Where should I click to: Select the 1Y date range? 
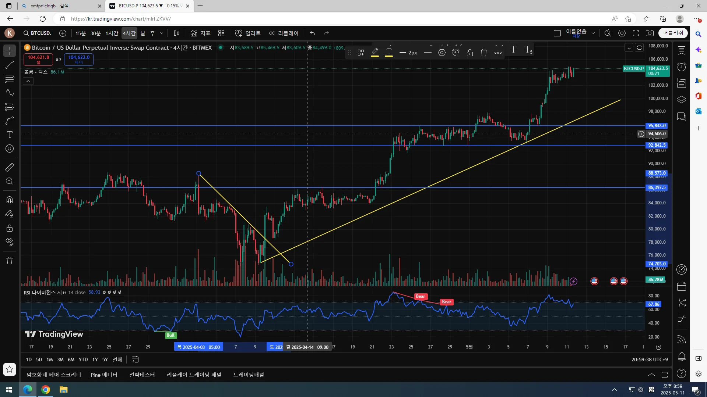95,360
